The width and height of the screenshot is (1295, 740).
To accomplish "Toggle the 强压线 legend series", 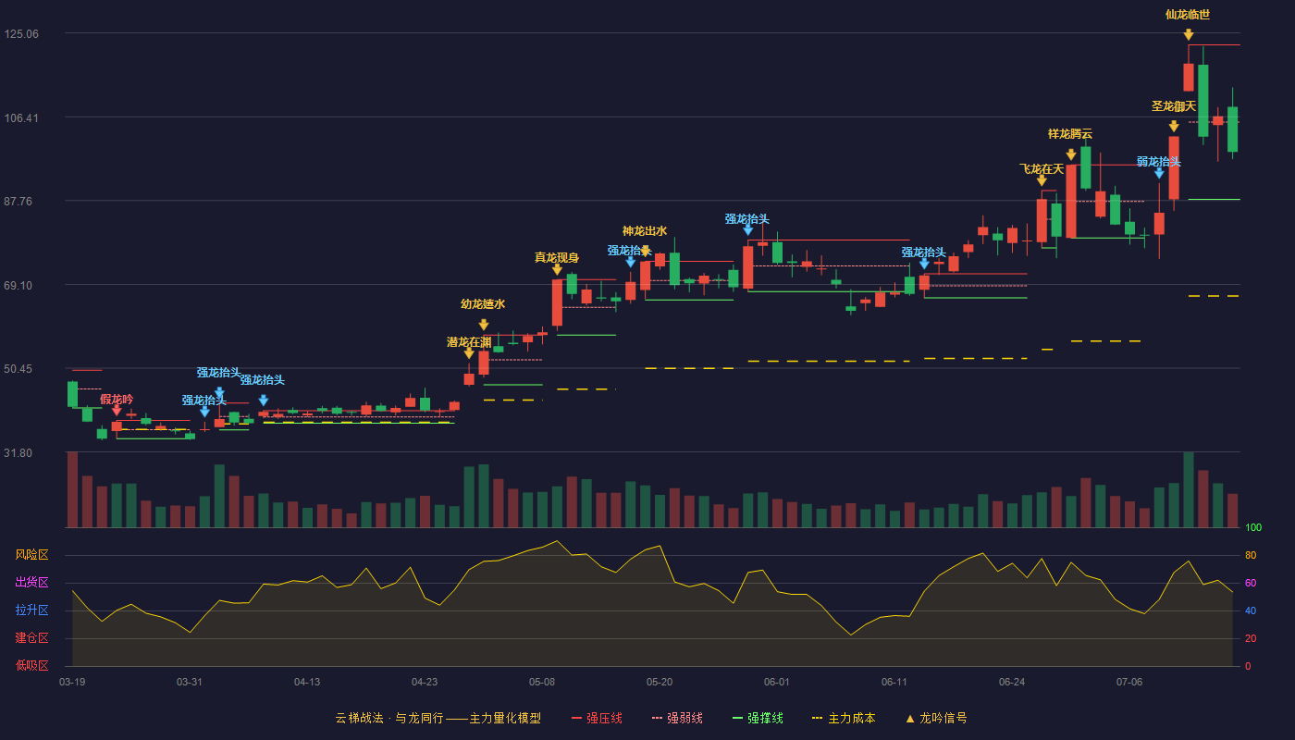I will click(597, 718).
